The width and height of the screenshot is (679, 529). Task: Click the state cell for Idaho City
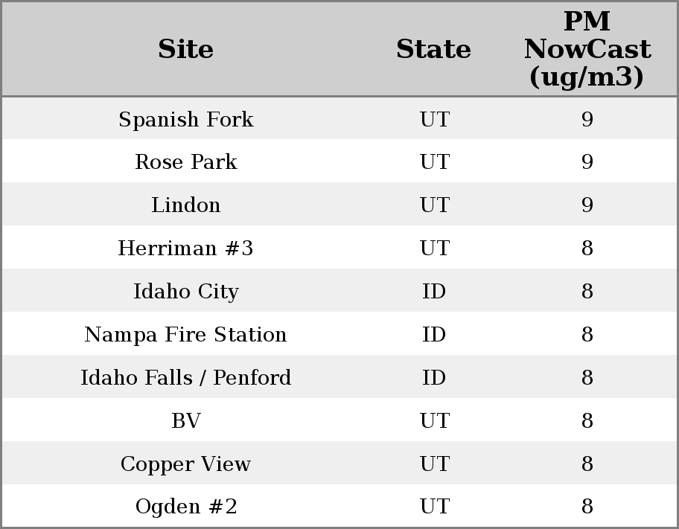tap(434, 292)
